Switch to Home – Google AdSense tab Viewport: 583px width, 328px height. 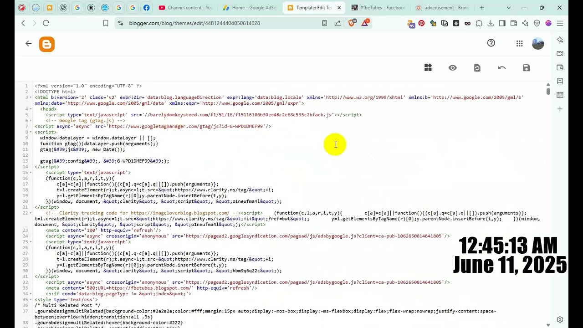pos(250,8)
